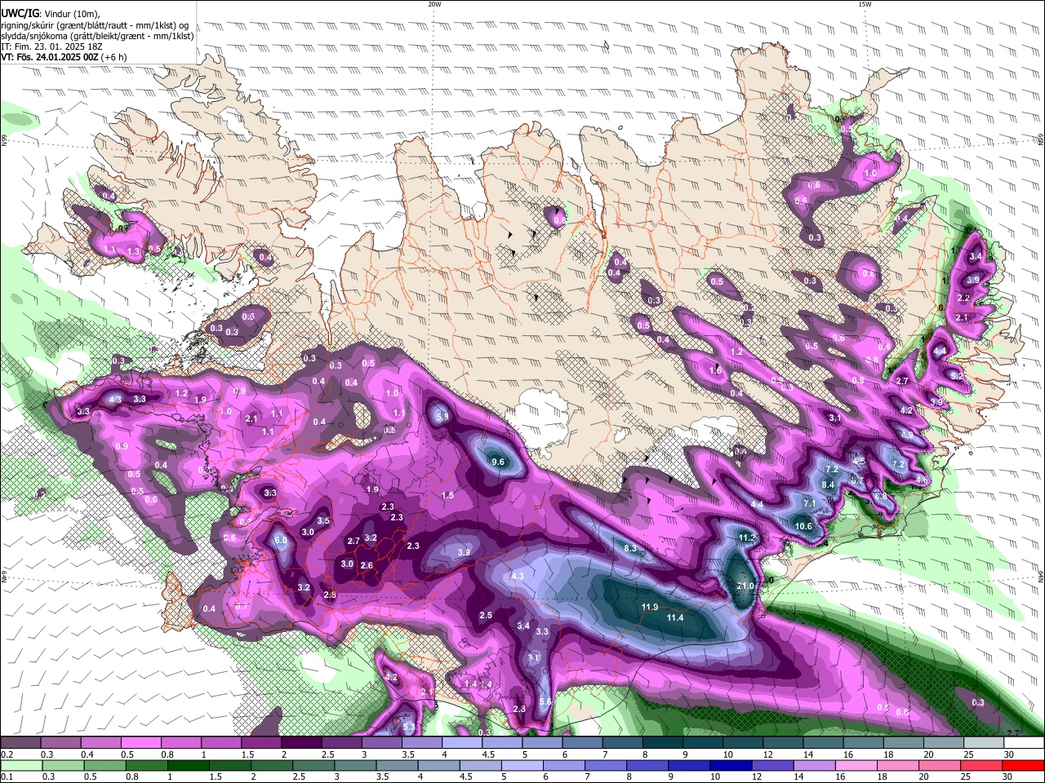The width and height of the screenshot is (1045, 783).
Task: Select the bottom-scale swatch between 0.1 and 0.3
Action: tap(20, 766)
